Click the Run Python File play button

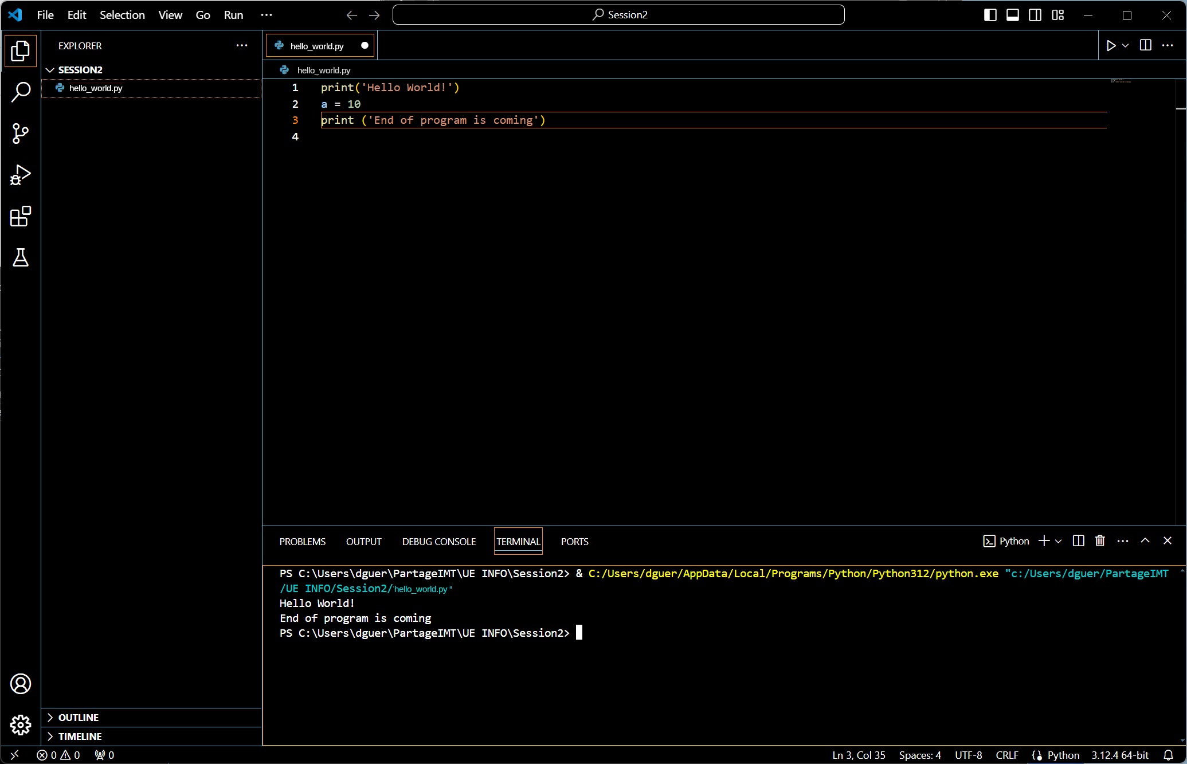[x=1111, y=46]
